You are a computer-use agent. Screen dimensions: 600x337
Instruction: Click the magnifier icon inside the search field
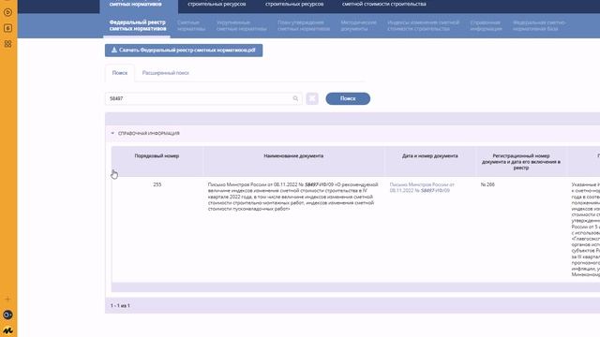point(295,98)
